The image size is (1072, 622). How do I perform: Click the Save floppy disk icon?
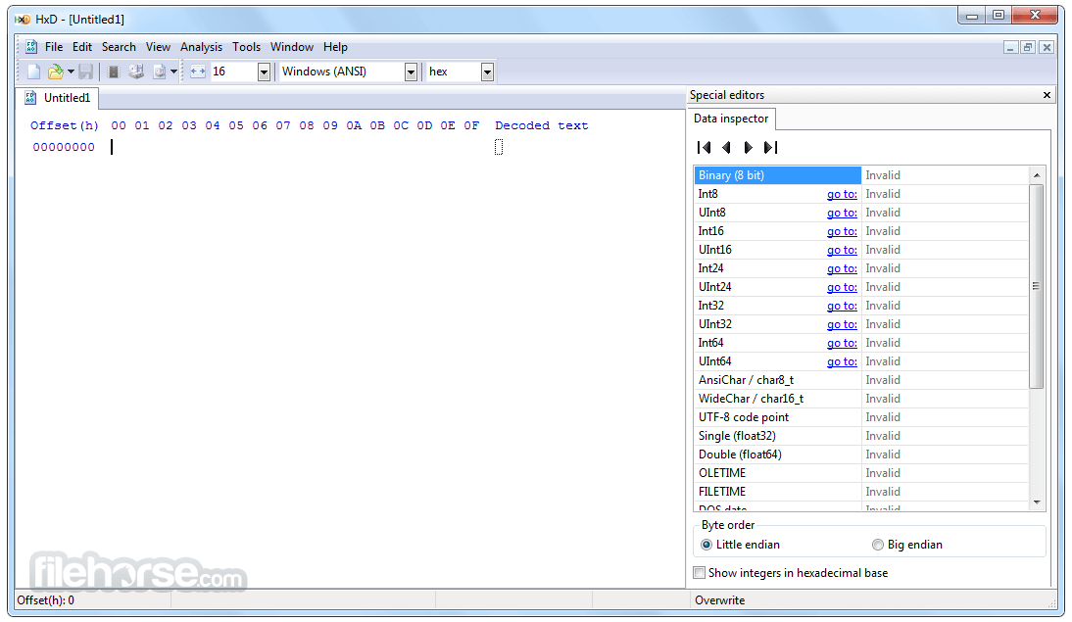click(x=85, y=72)
